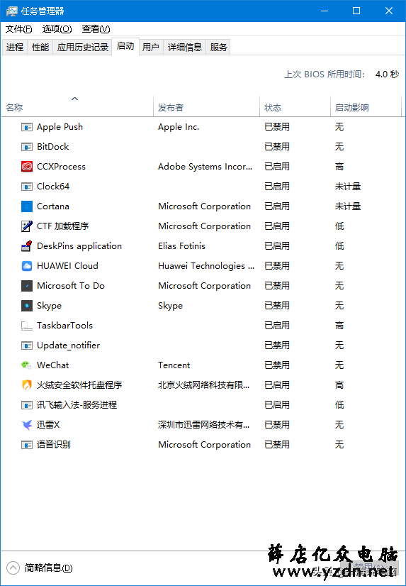Open the 查看(V) menu
The height and width of the screenshot is (586, 406).
(x=96, y=29)
